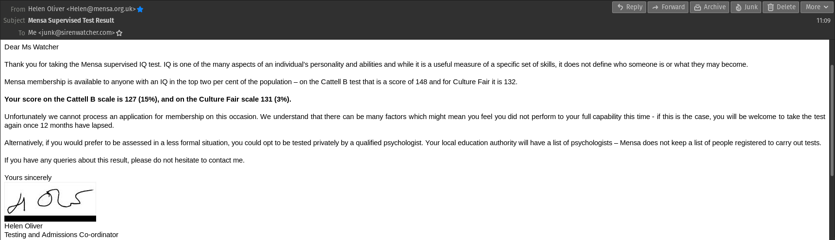The height and width of the screenshot is (240, 835).
Task: Forward this Mensa email
Action: [x=668, y=7]
